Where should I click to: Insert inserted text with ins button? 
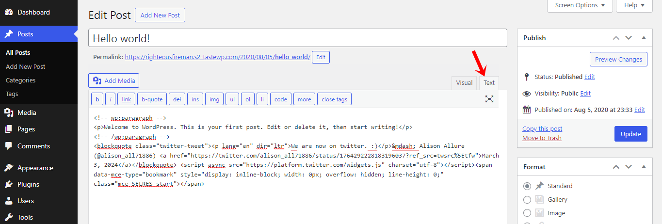click(x=195, y=99)
